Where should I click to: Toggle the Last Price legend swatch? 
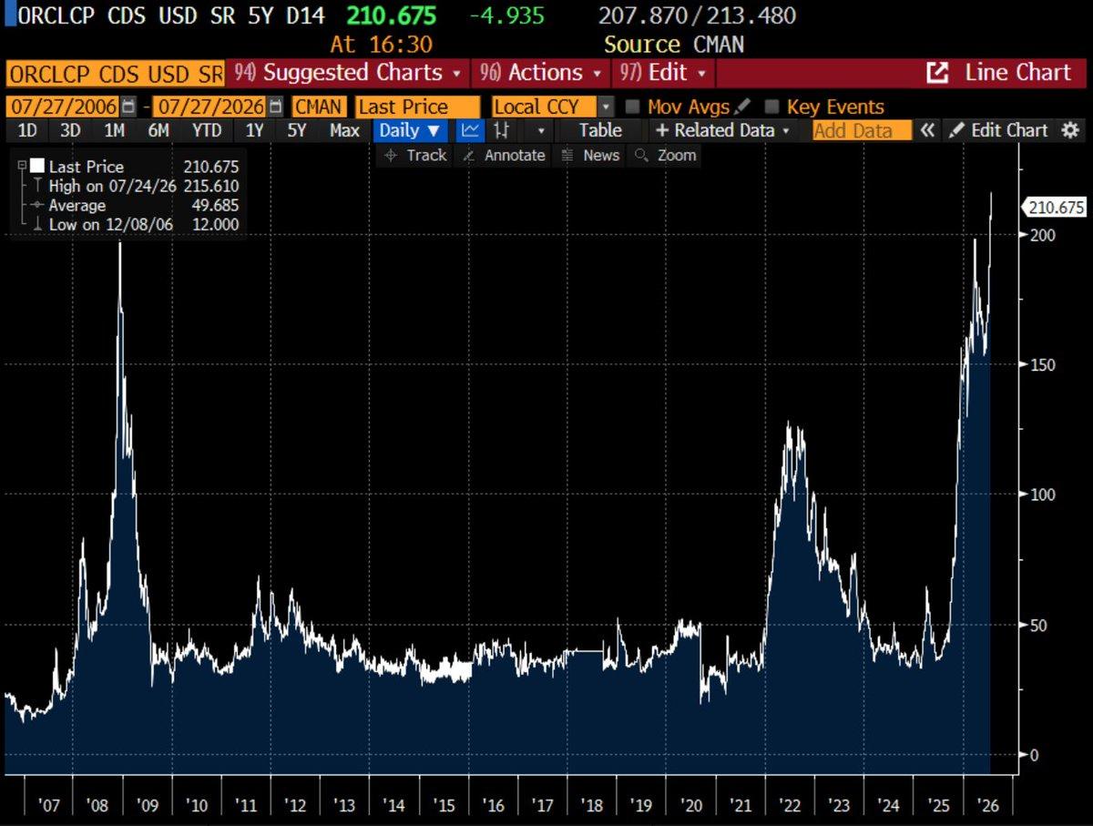point(37,167)
